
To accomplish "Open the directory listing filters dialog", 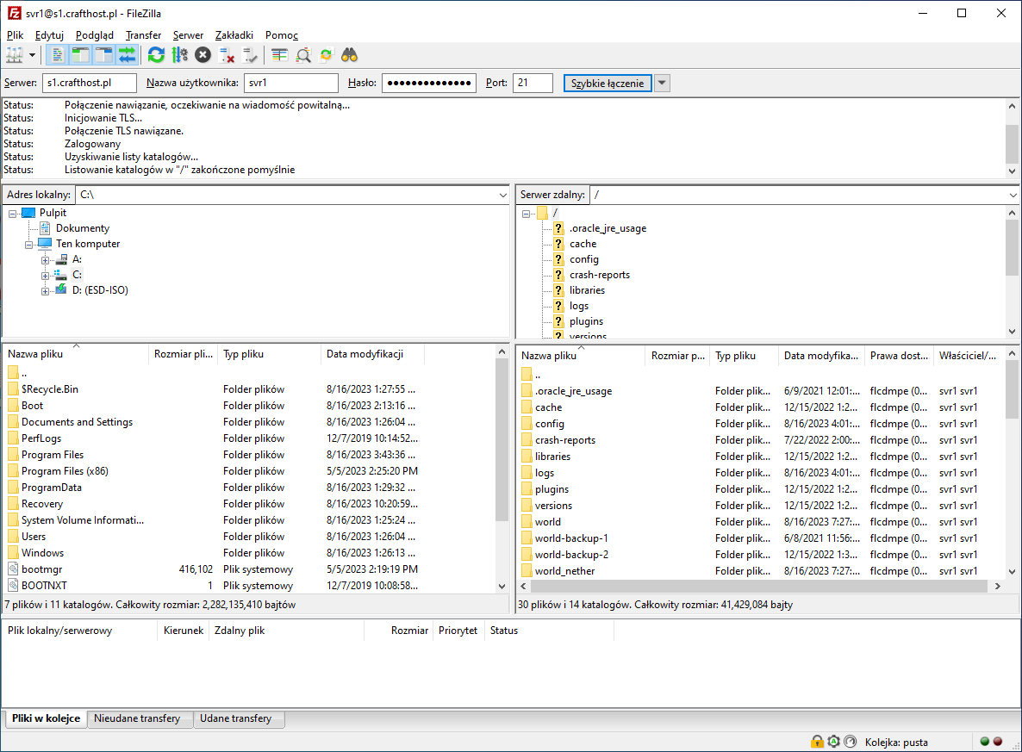I will [279, 55].
